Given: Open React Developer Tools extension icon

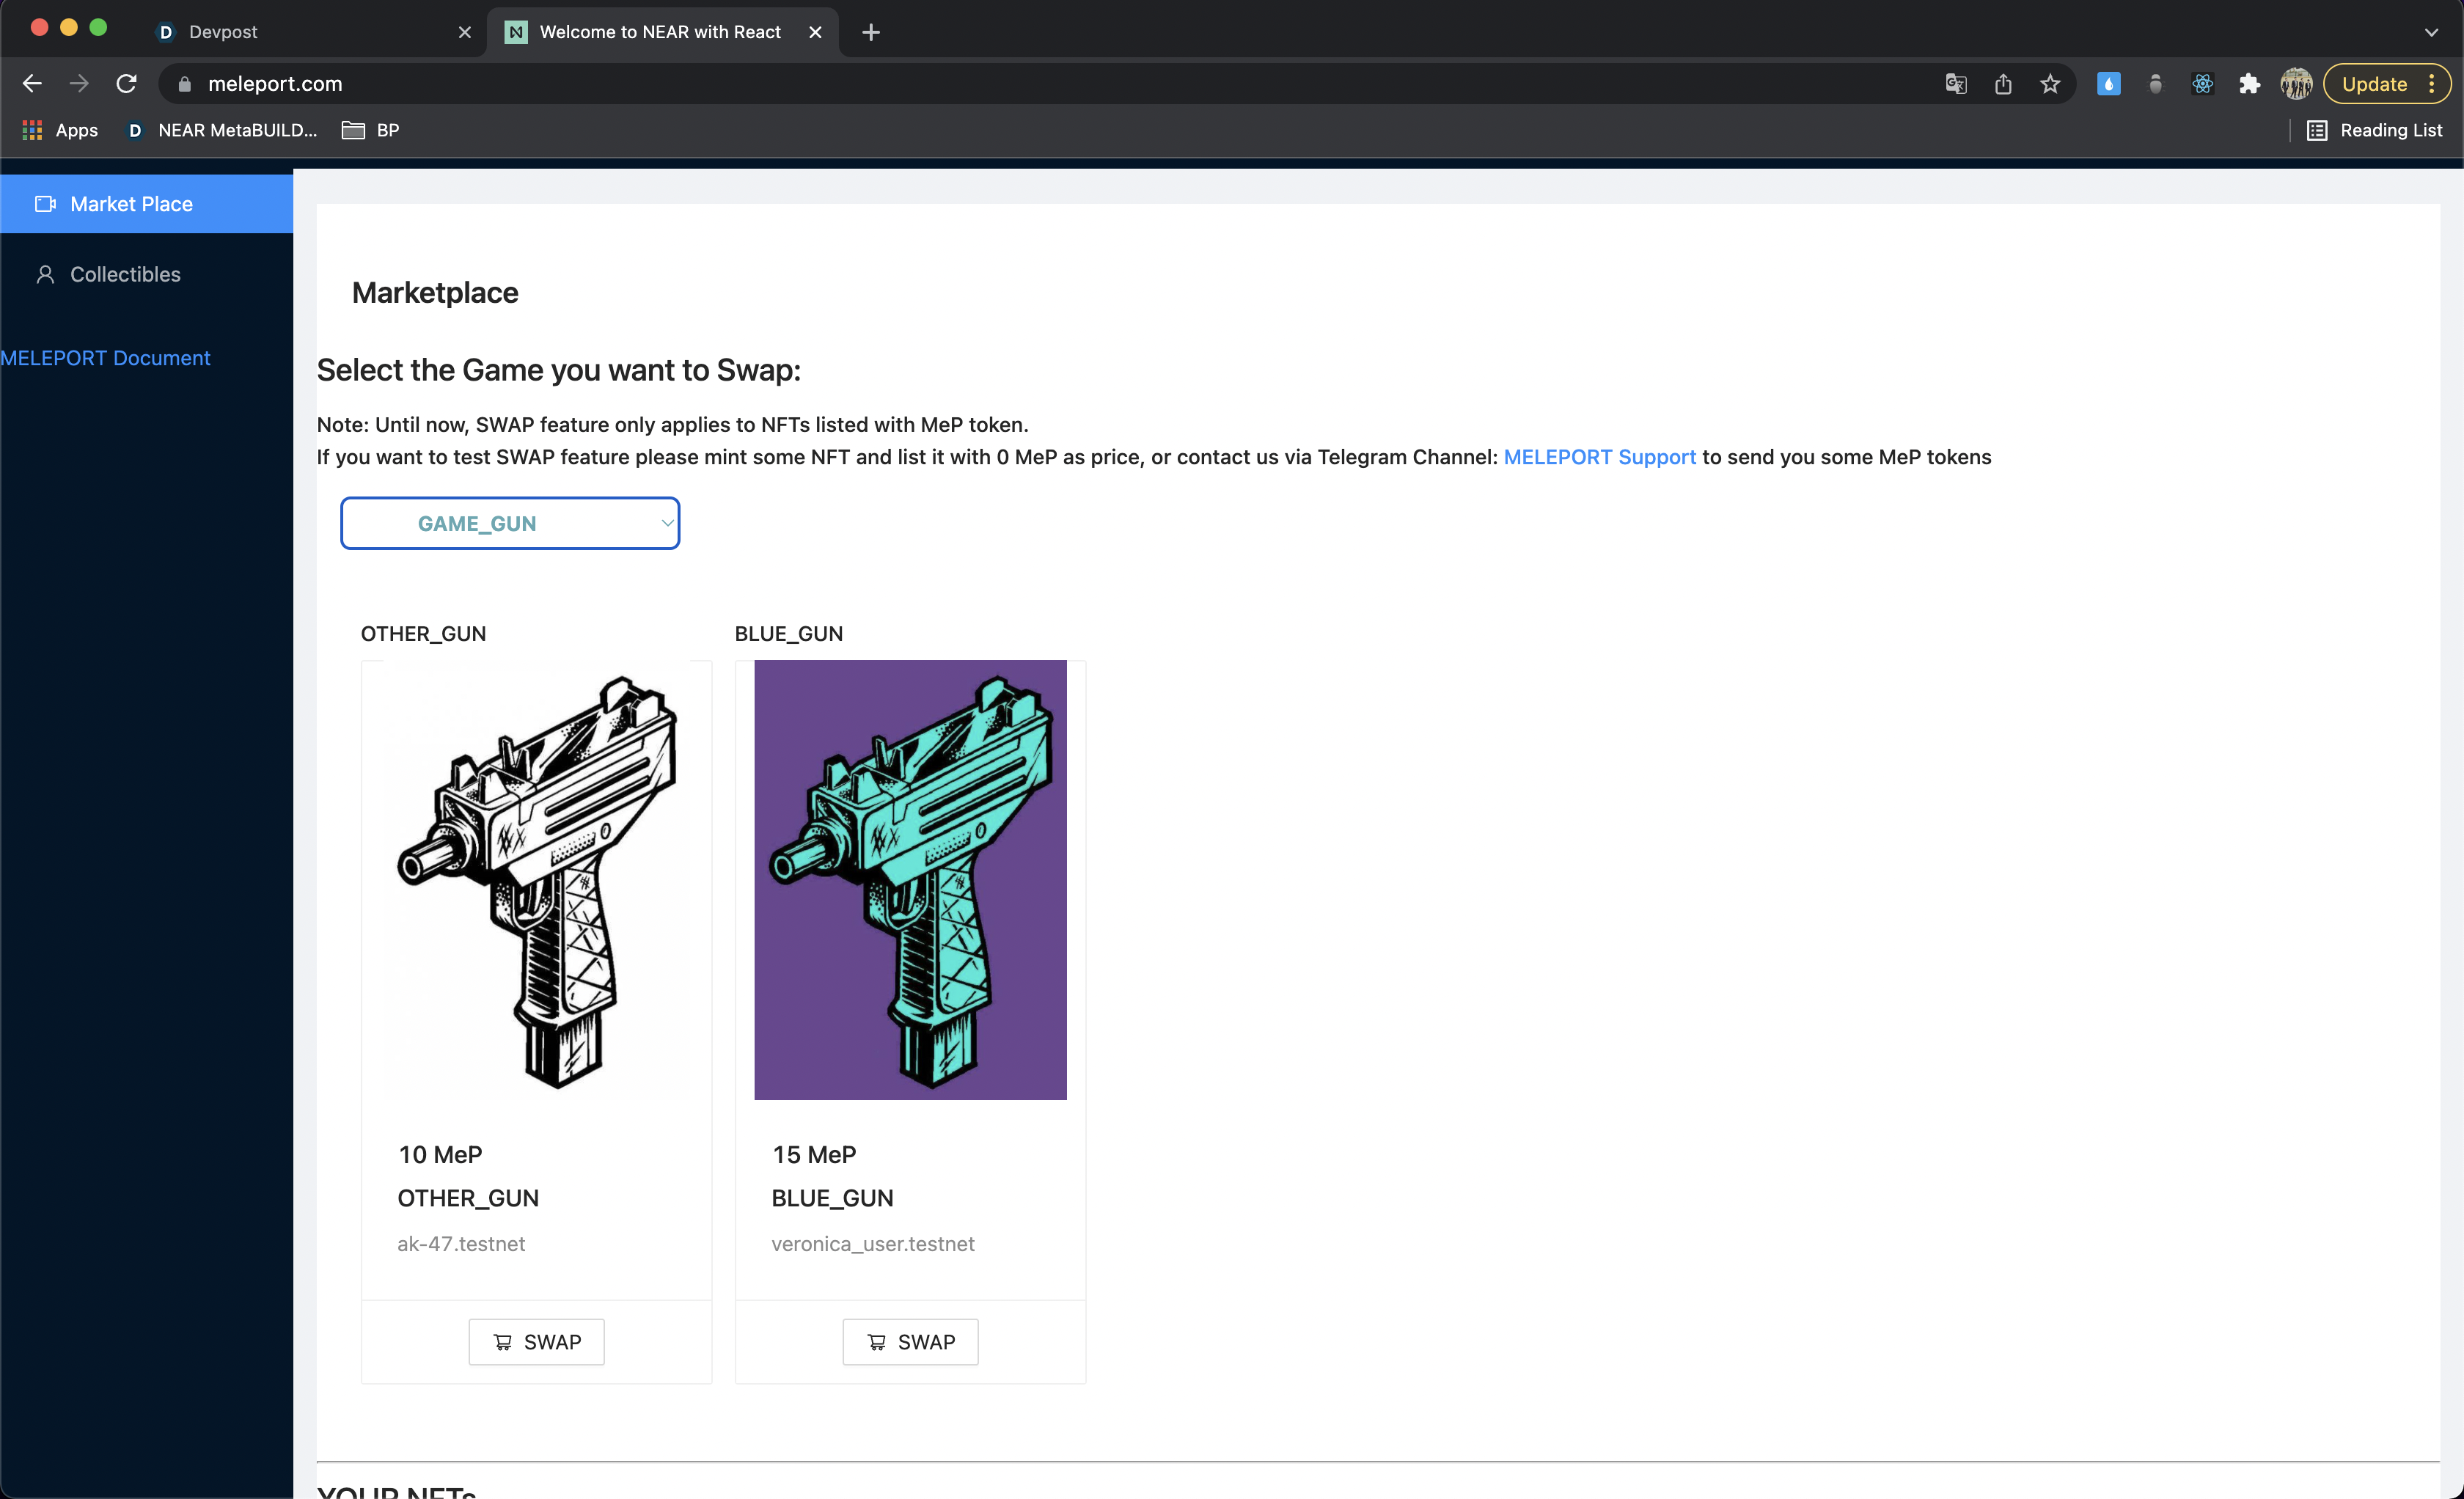Looking at the screenshot, I should (x=2202, y=84).
